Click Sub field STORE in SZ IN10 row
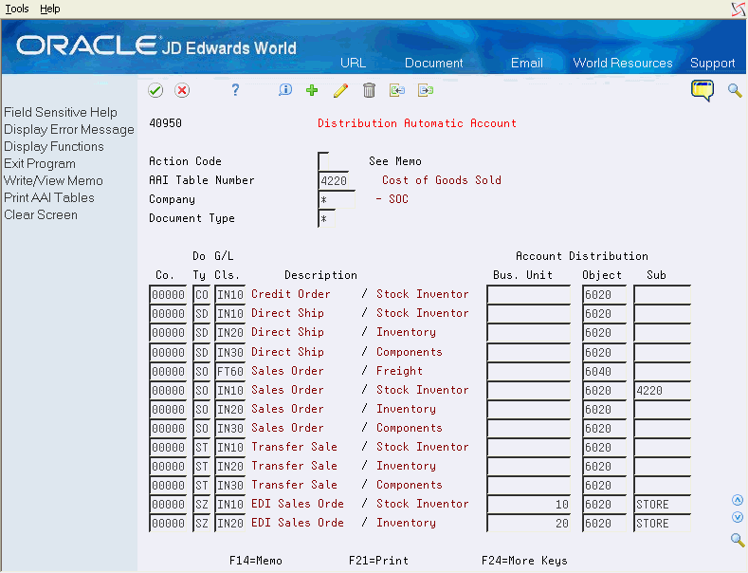 [x=662, y=505]
